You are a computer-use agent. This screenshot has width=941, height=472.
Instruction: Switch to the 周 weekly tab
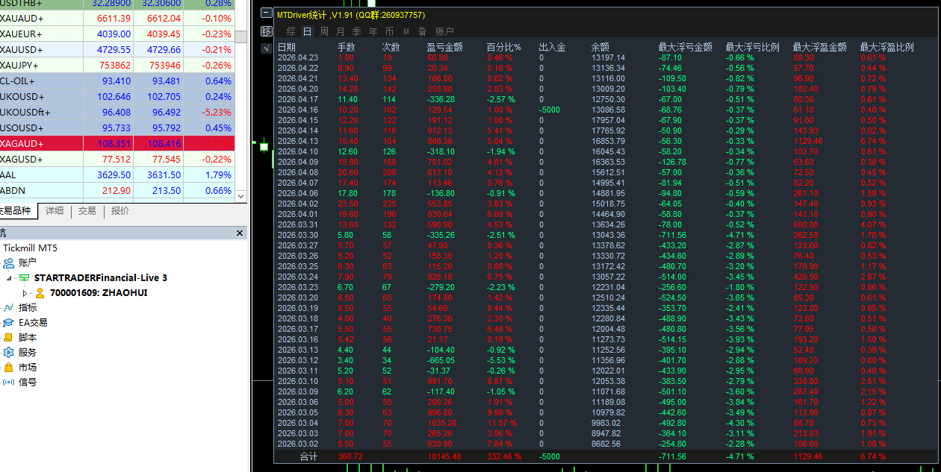pyautogui.click(x=323, y=31)
